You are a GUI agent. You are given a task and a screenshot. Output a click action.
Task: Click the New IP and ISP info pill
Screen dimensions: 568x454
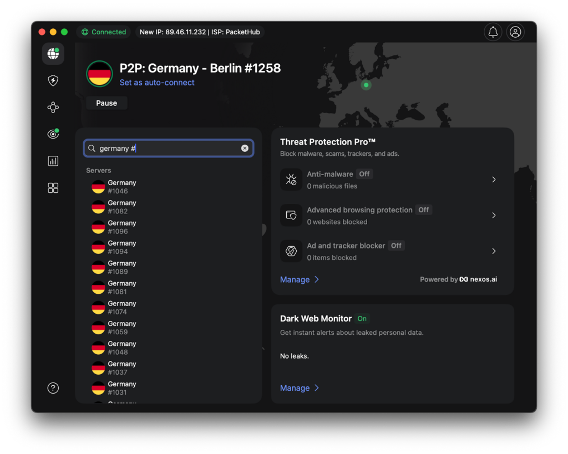pos(200,32)
